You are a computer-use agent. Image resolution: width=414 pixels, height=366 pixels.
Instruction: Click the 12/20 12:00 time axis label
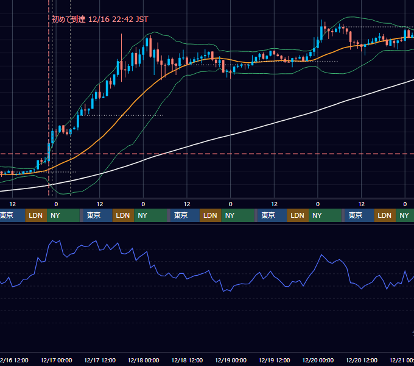[362, 360]
